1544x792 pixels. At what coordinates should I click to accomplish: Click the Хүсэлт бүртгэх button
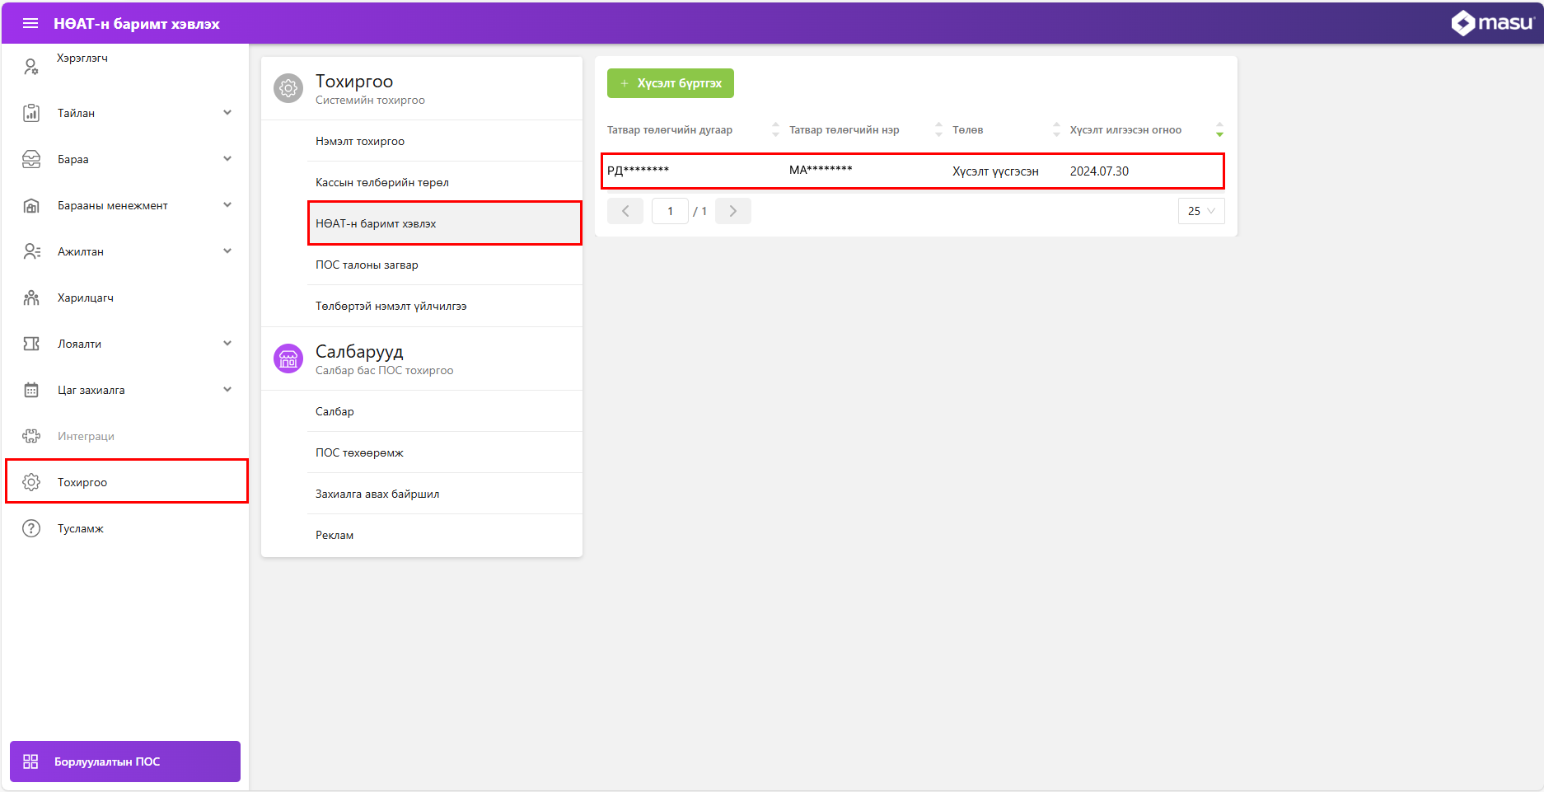tap(670, 83)
